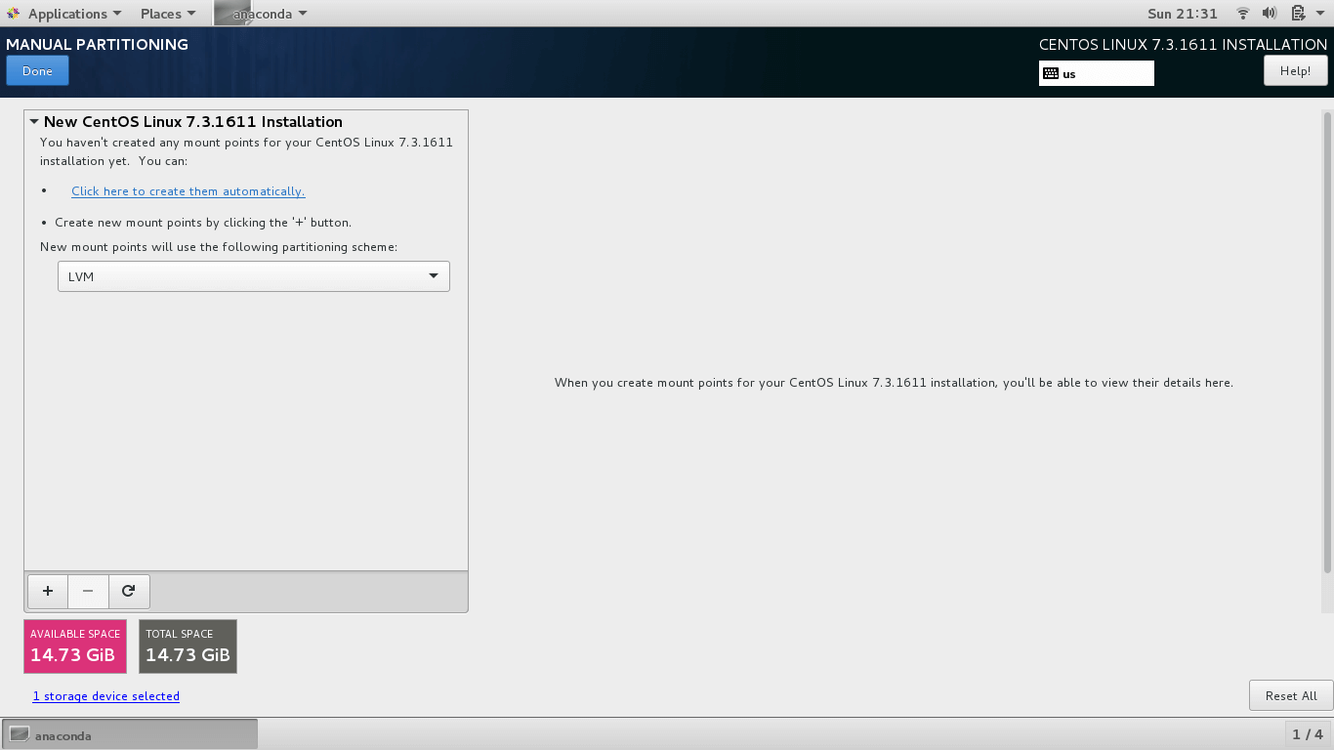Click the 'Create new mount points by clicking' text

click(x=203, y=223)
